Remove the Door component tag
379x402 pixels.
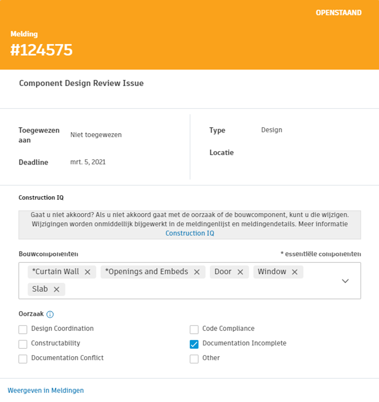(240, 272)
